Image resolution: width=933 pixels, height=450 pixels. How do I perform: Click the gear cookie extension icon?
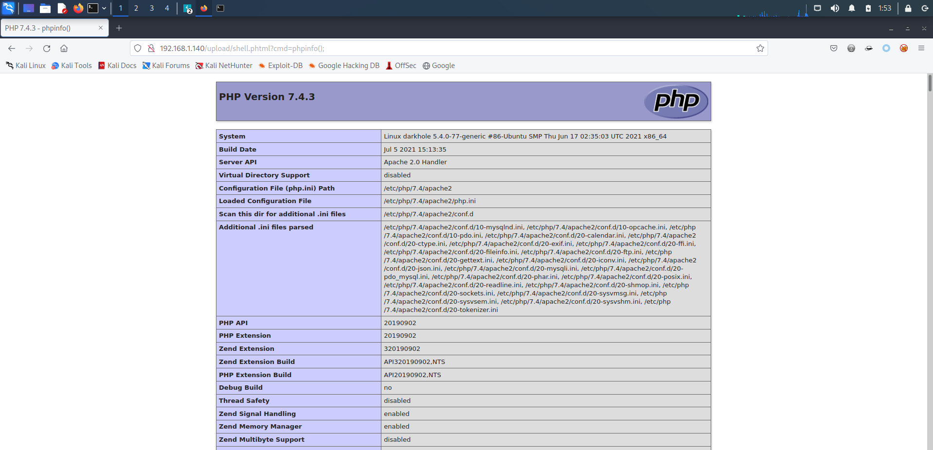(851, 48)
